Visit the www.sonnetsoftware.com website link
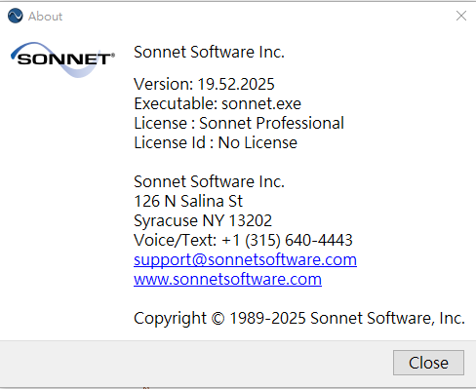The image size is (476, 389). pos(227,279)
